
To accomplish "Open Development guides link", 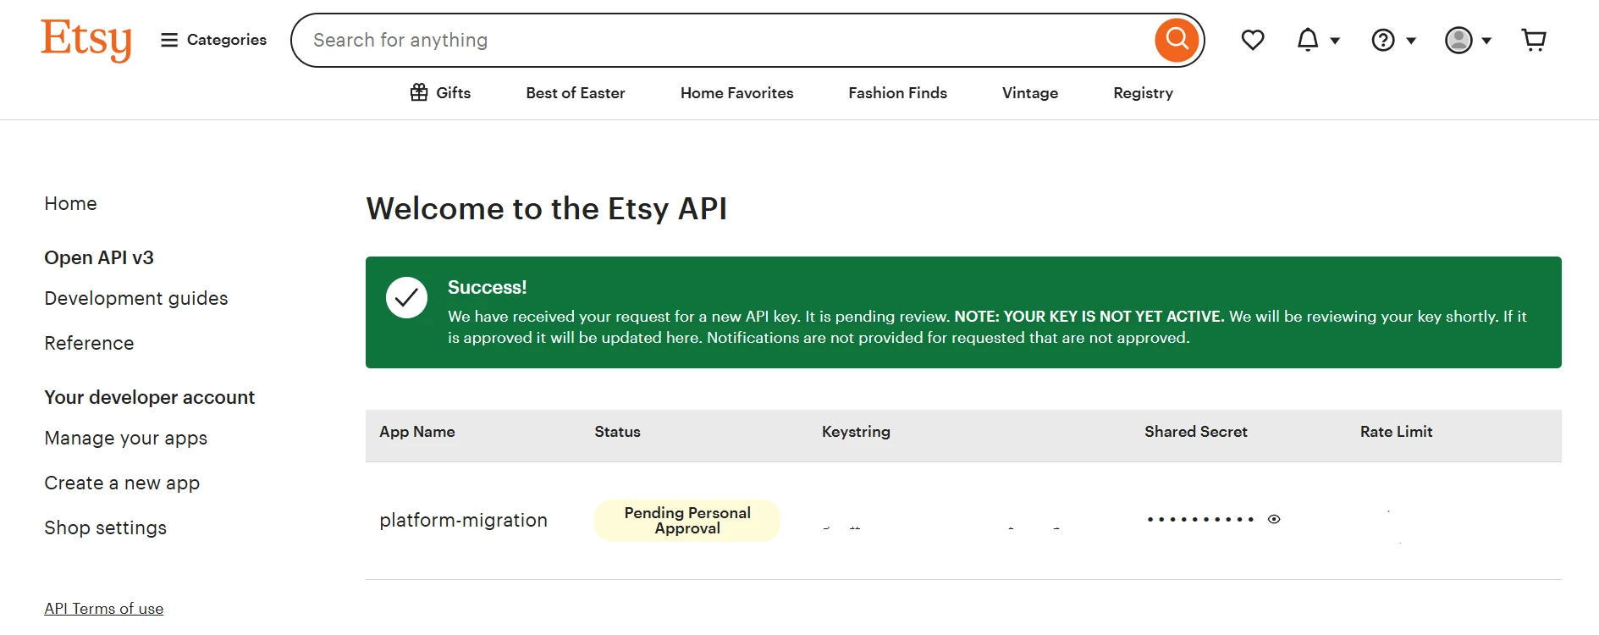I will (136, 298).
